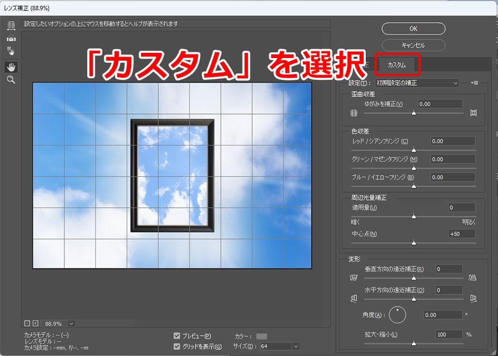Click the レッド/シアンフリンジ value field

[x=452, y=141]
